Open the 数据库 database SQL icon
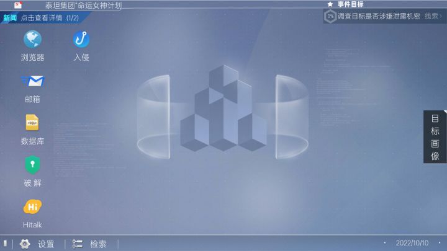This screenshot has height=251, width=447. tap(32, 122)
